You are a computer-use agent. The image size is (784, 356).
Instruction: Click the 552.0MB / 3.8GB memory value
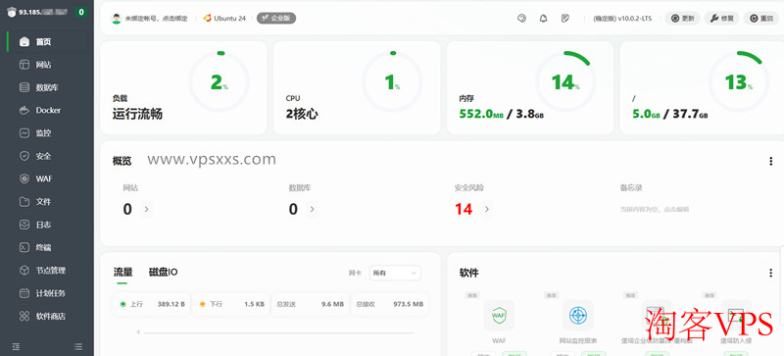click(x=502, y=114)
